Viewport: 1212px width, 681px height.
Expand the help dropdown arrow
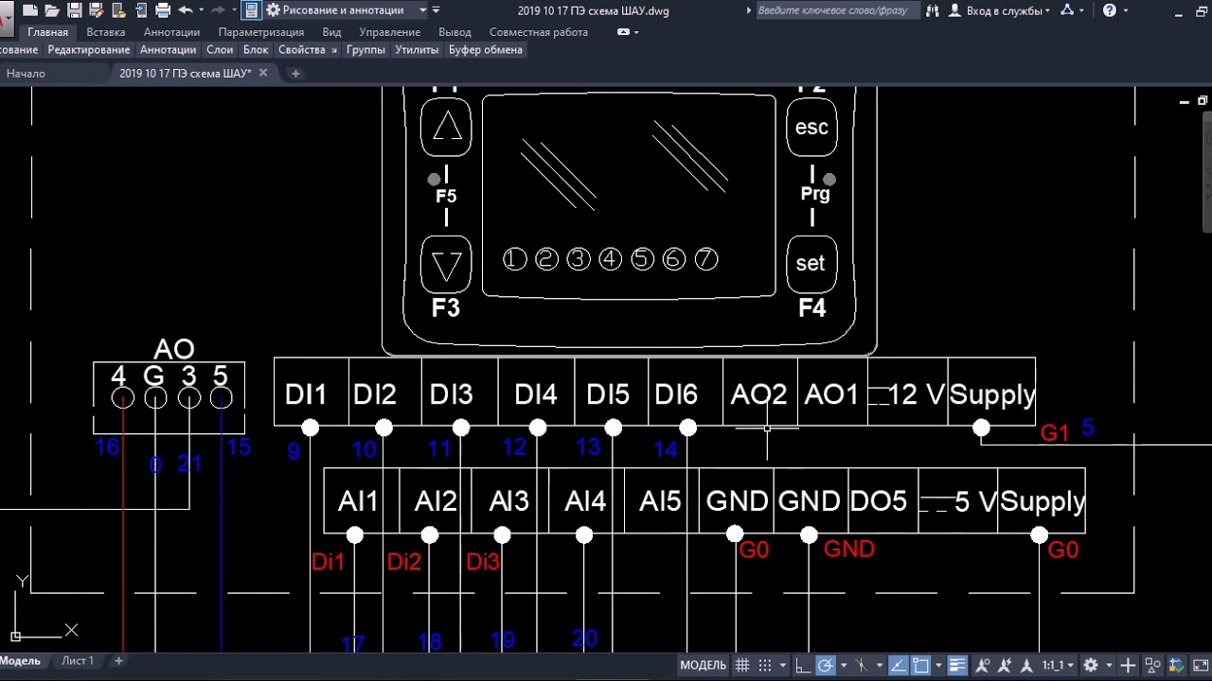[x=1128, y=10]
